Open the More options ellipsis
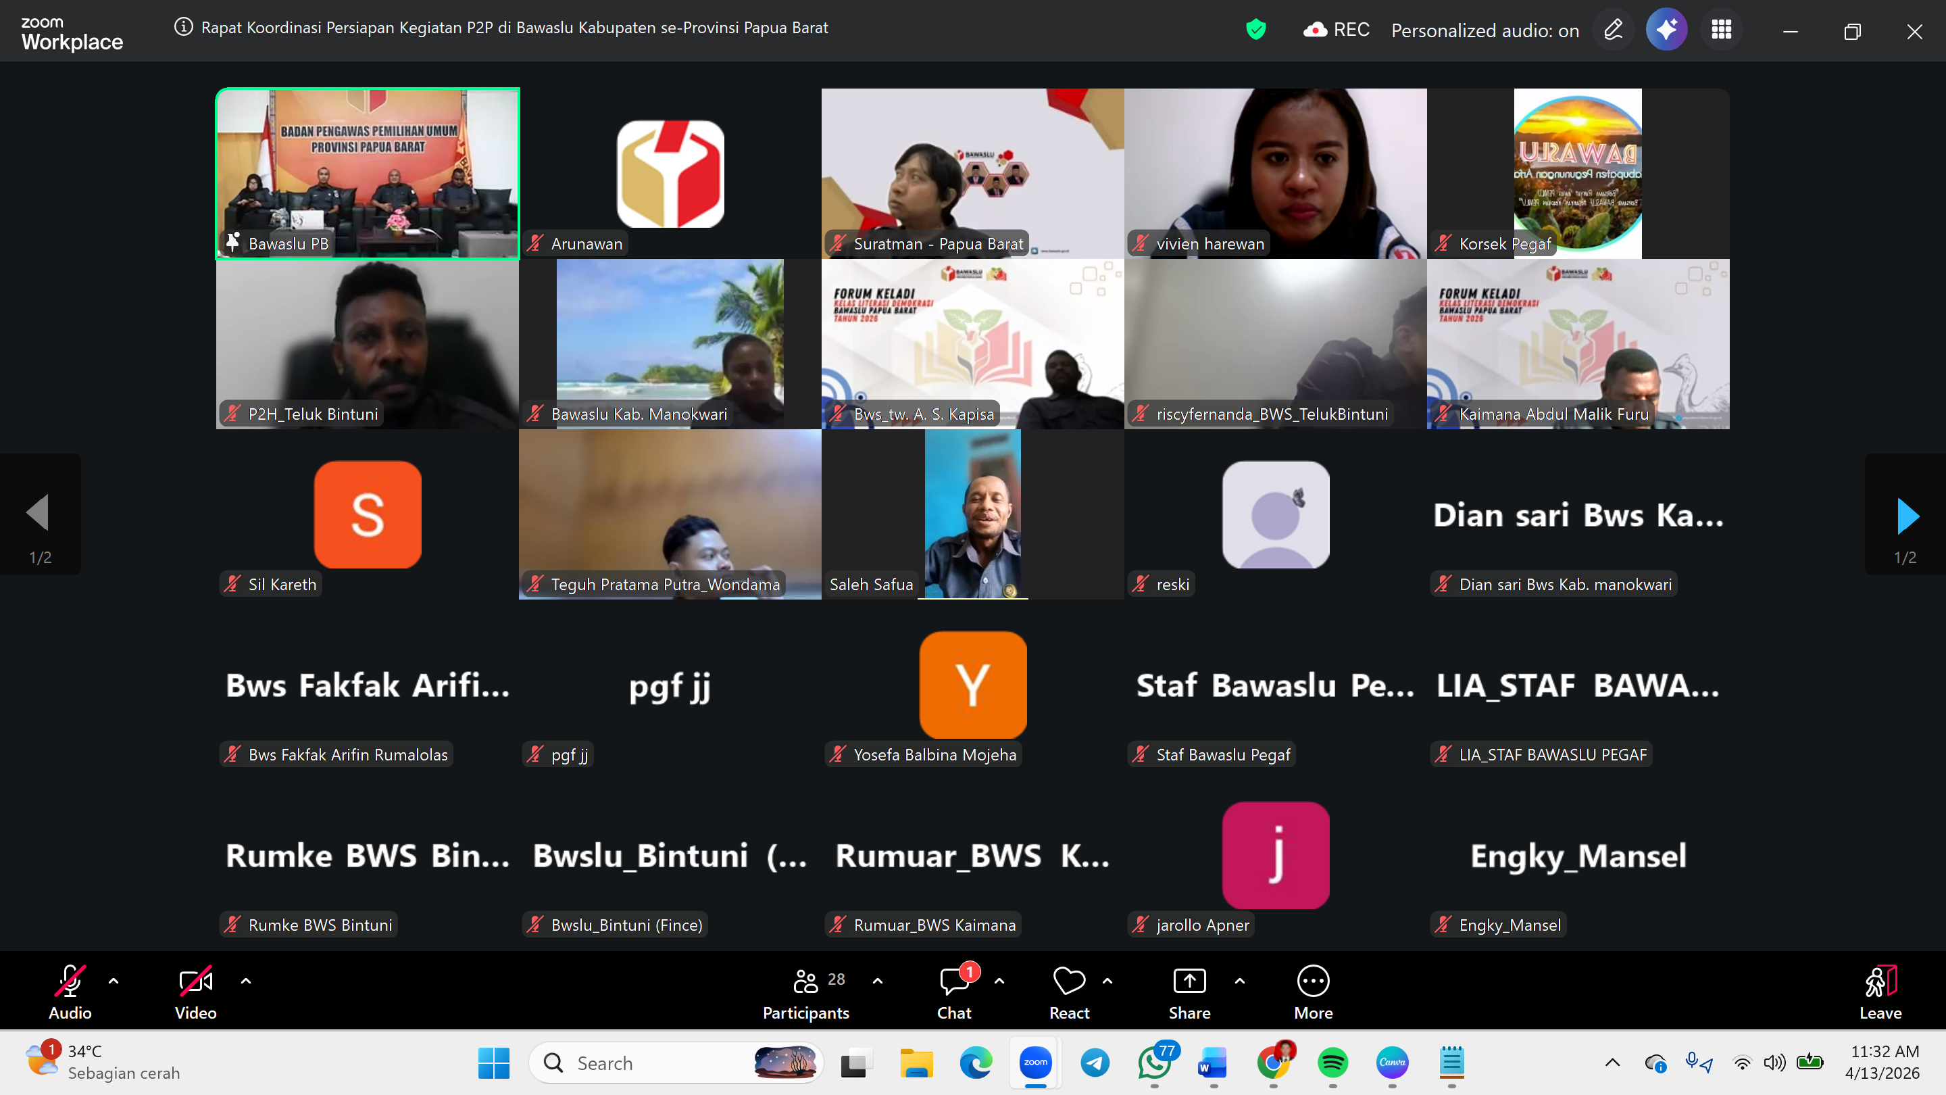This screenshot has height=1095, width=1946. [x=1312, y=981]
